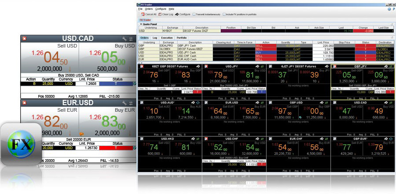
Task: Click swap icon on the EUR.CHF grid cell
Action: pyautogui.click(x=327, y=139)
